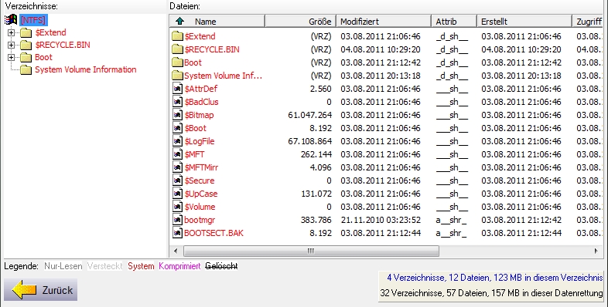Click the BOOTSECT.BAK file icon

pos(177,233)
